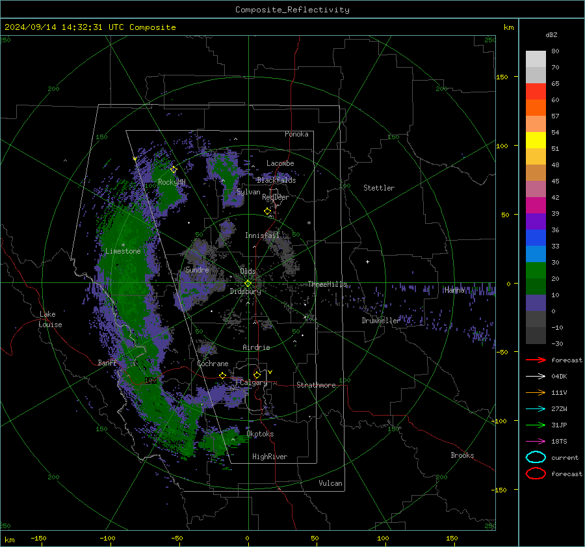Click the km unit label at top right
The height and width of the screenshot is (547, 585).
(508, 27)
